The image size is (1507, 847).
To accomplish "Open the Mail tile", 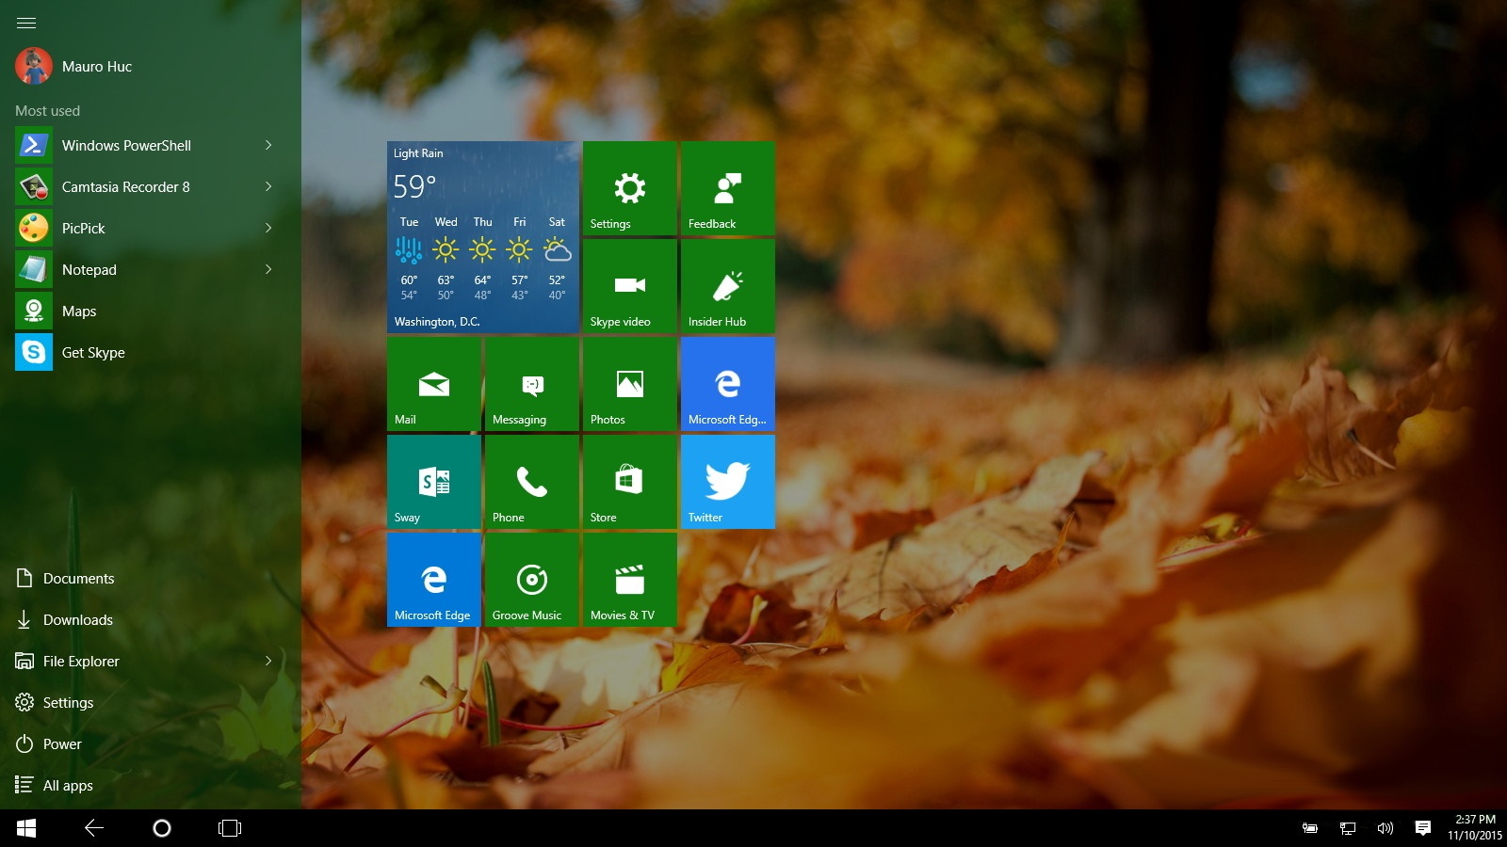I will (433, 384).
